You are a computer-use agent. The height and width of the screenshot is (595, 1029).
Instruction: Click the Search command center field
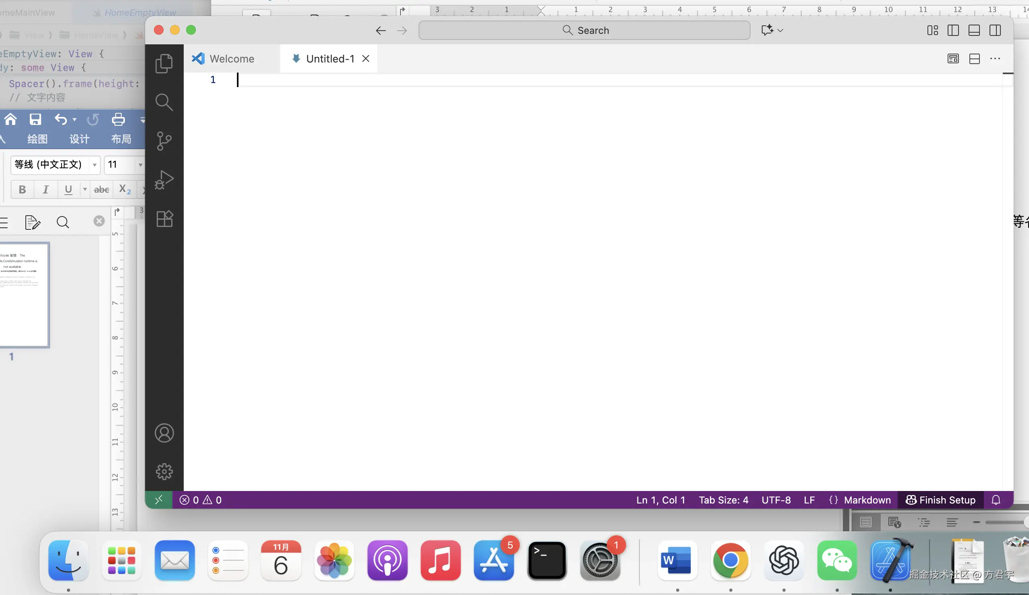click(x=584, y=30)
